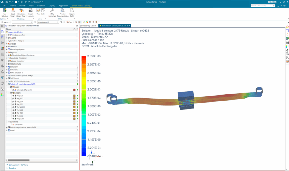
Task: Open Simulation Object Type
Action: tap(21, 12)
